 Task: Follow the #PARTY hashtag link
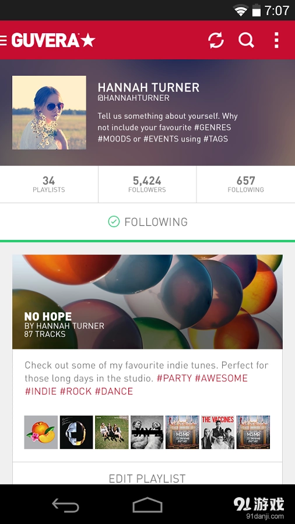174,378
